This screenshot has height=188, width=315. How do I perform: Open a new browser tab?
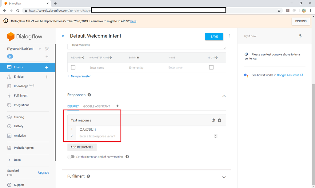pos(55,3)
